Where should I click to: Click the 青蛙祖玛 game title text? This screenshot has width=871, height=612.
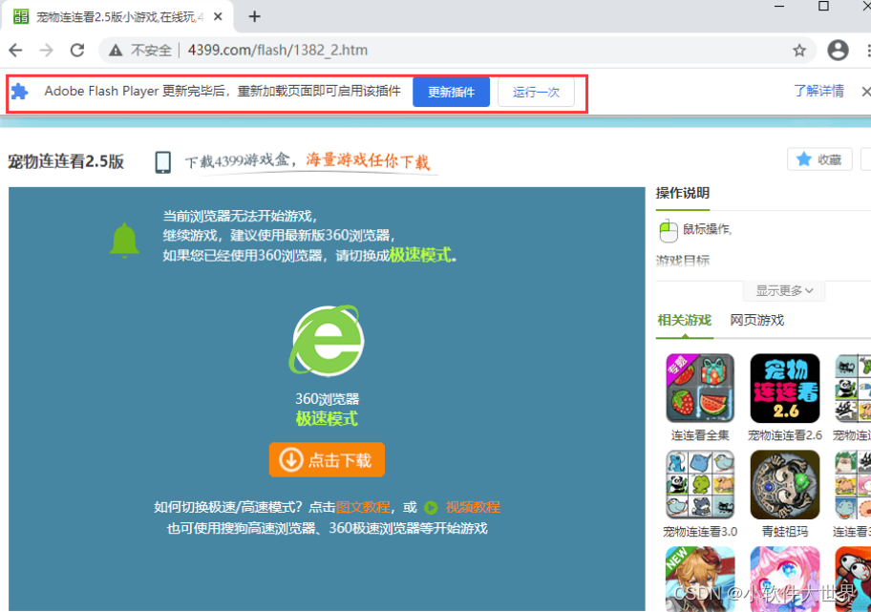[784, 532]
